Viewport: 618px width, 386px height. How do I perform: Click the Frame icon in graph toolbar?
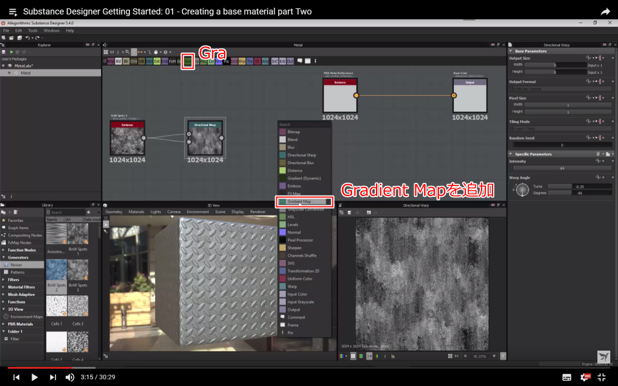pos(308,61)
